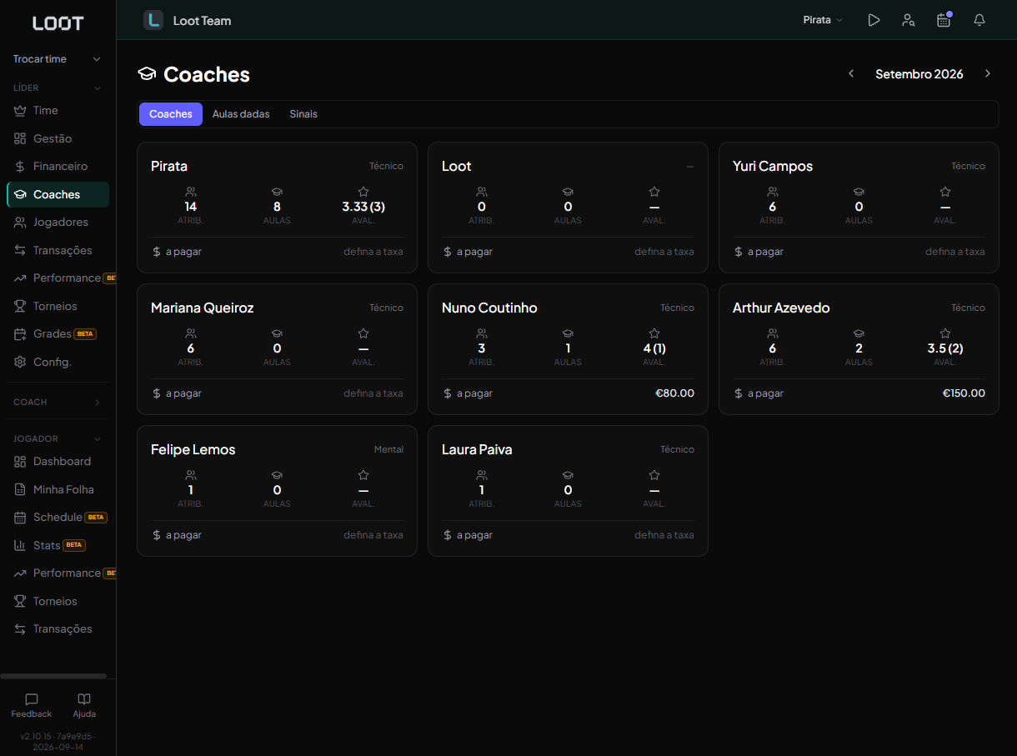Click Performance in the Jogador section

pyautogui.click(x=58, y=573)
